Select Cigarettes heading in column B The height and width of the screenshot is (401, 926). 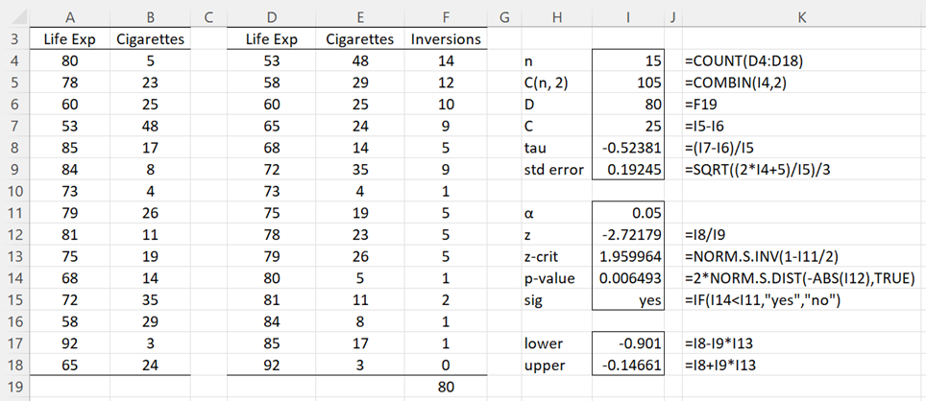[150, 39]
